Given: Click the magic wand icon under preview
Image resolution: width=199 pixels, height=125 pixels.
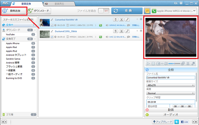Looking at the screenshot, I should pyautogui.click(x=193, y=63).
